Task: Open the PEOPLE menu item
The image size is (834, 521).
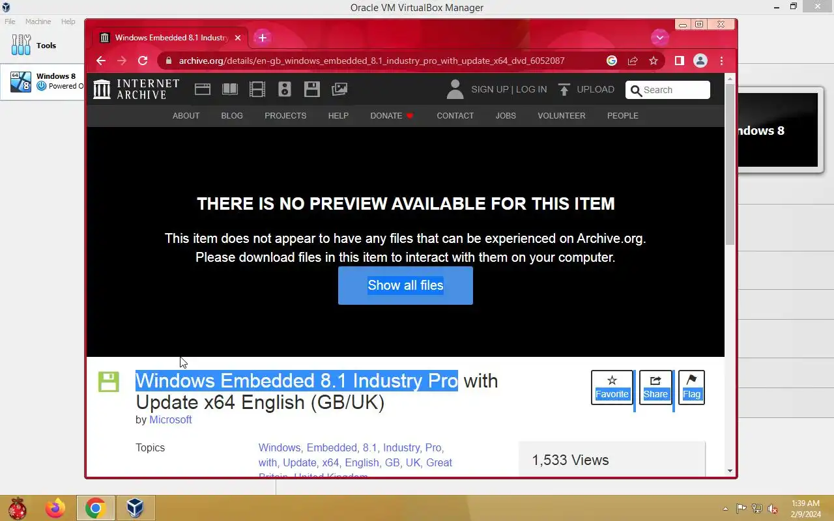Action: 623,115
